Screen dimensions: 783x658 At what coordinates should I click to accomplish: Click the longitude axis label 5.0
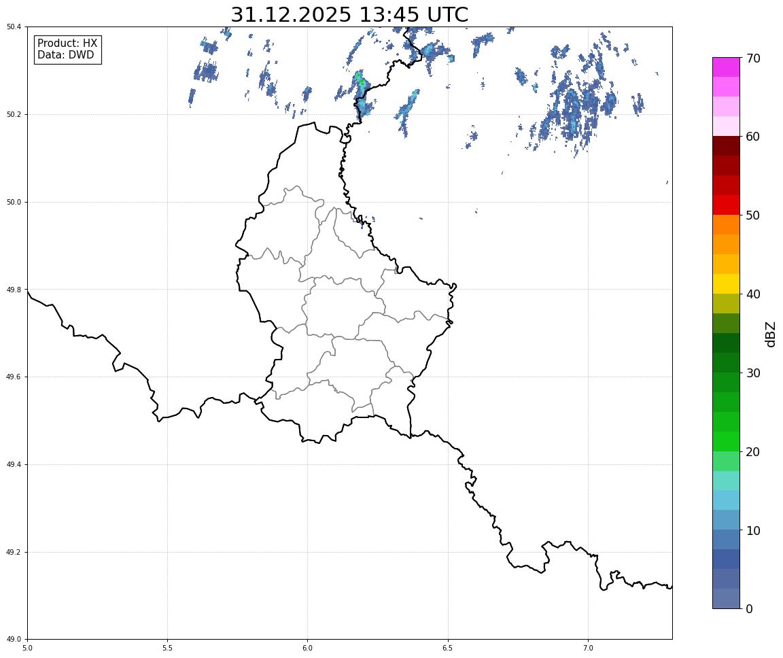[27, 648]
